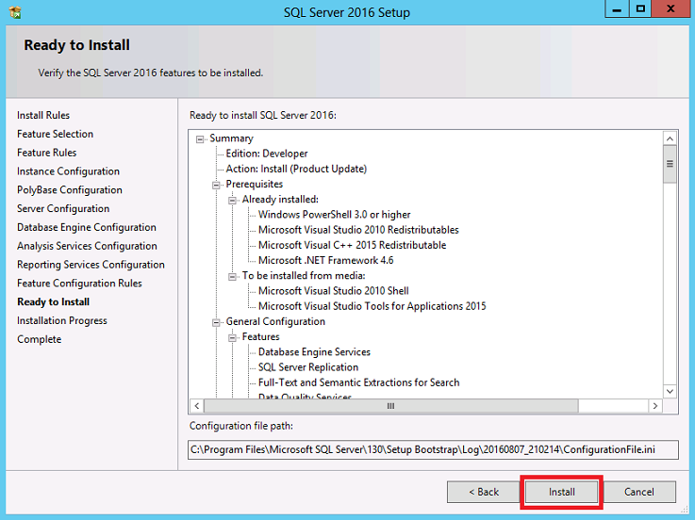Click Database Engine Configuration step
This screenshot has height=520, width=695.
tap(87, 227)
